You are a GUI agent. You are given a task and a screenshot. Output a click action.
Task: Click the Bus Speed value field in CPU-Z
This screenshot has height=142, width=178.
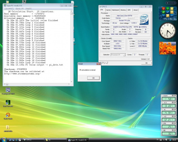click(117, 46)
